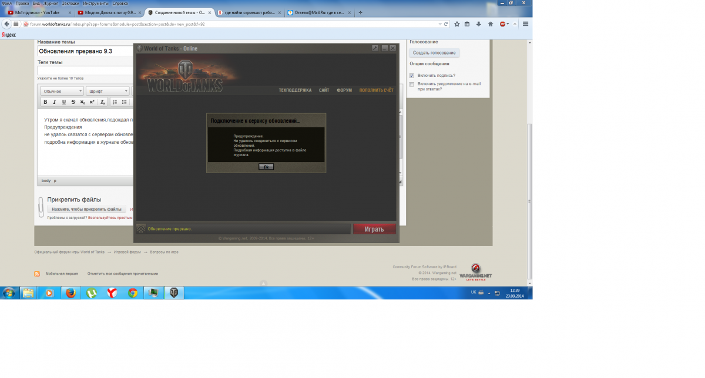
Task: Toggle bold formatting in forum editor
Action: [45, 102]
